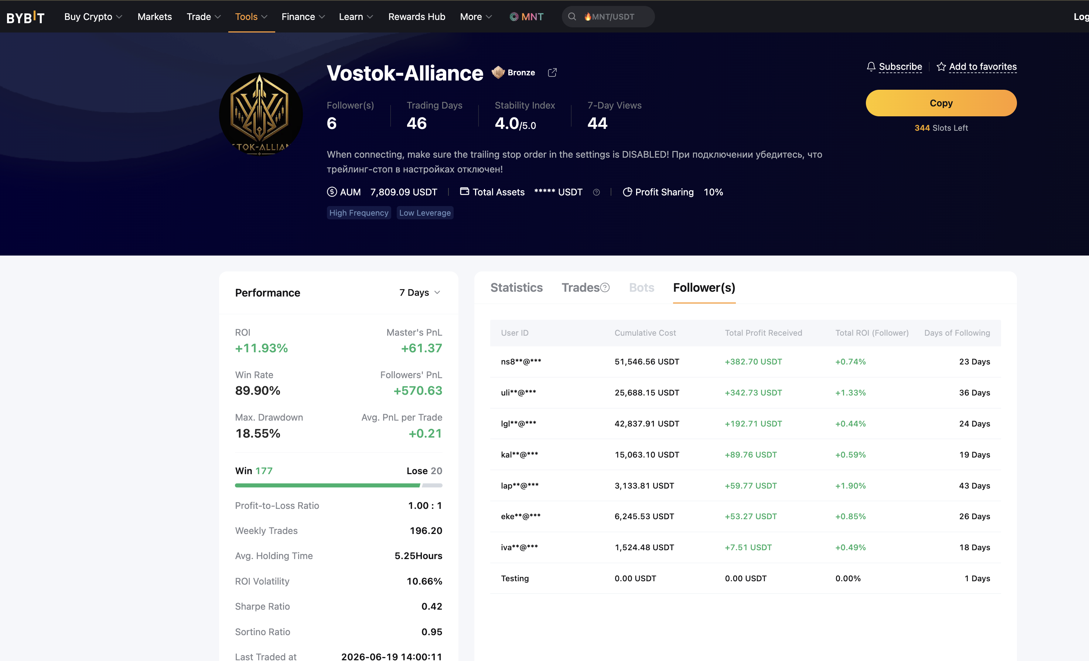The height and width of the screenshot is (661, 1089).
Task: Switch to the Statistics tab
Action: coord(516,288)
